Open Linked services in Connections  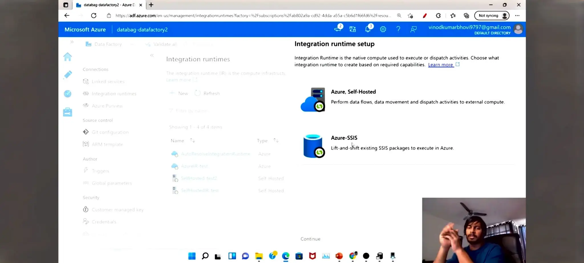108,82
